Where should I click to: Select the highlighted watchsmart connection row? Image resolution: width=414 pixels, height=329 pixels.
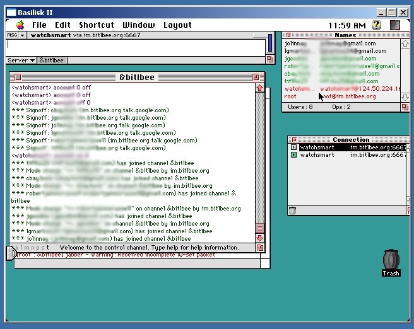tap(353, 147)
